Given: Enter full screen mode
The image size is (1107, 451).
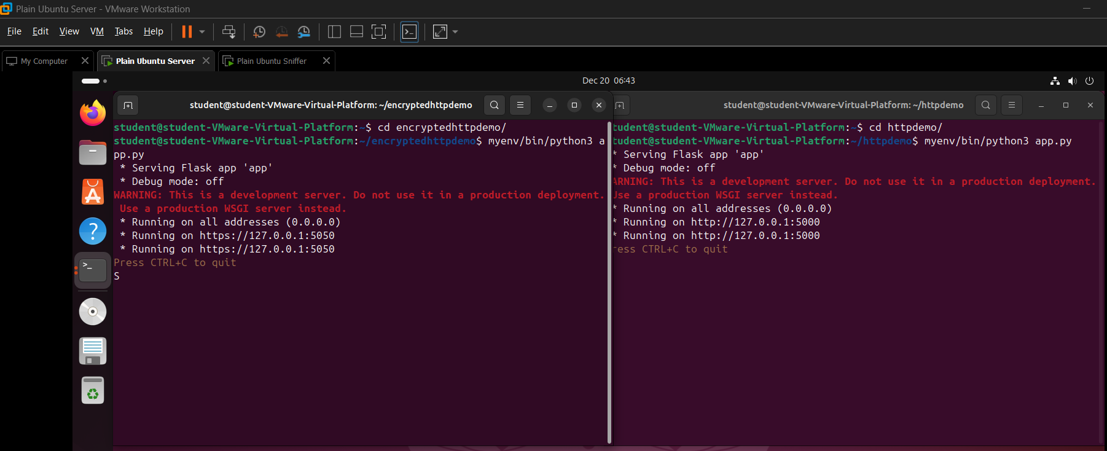Looking at the screenshot, I should (379, 32).
